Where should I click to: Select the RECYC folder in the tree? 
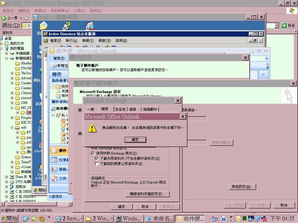26,122
